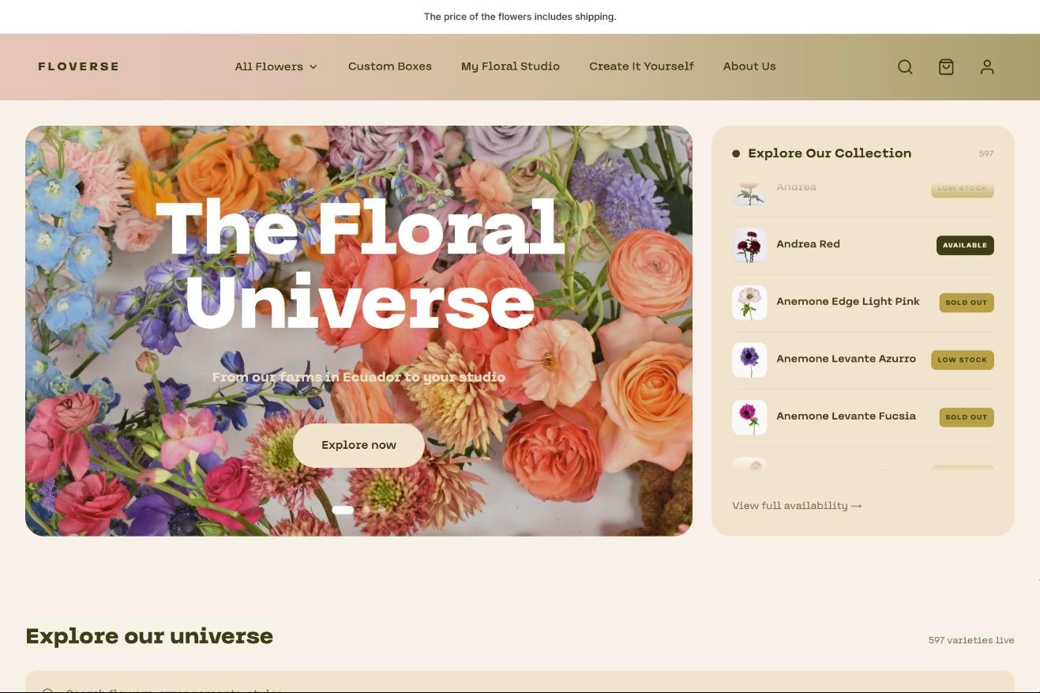The image size is (1040, 693).
Task: Click the FLOVERSE logo
Action: (x=79, y=66)
